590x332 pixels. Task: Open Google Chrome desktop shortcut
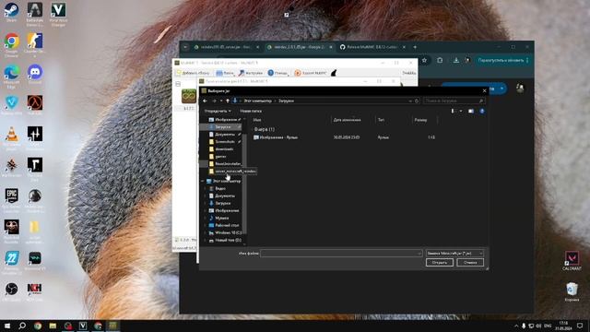pos(11,43)
